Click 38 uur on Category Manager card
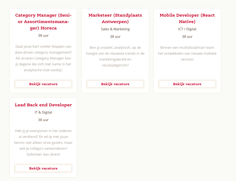Screen dimensions: 236x181 (x=43, y=36)
